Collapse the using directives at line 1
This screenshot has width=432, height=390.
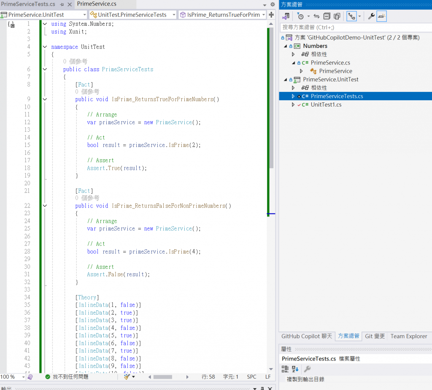(x=45, y=24)
